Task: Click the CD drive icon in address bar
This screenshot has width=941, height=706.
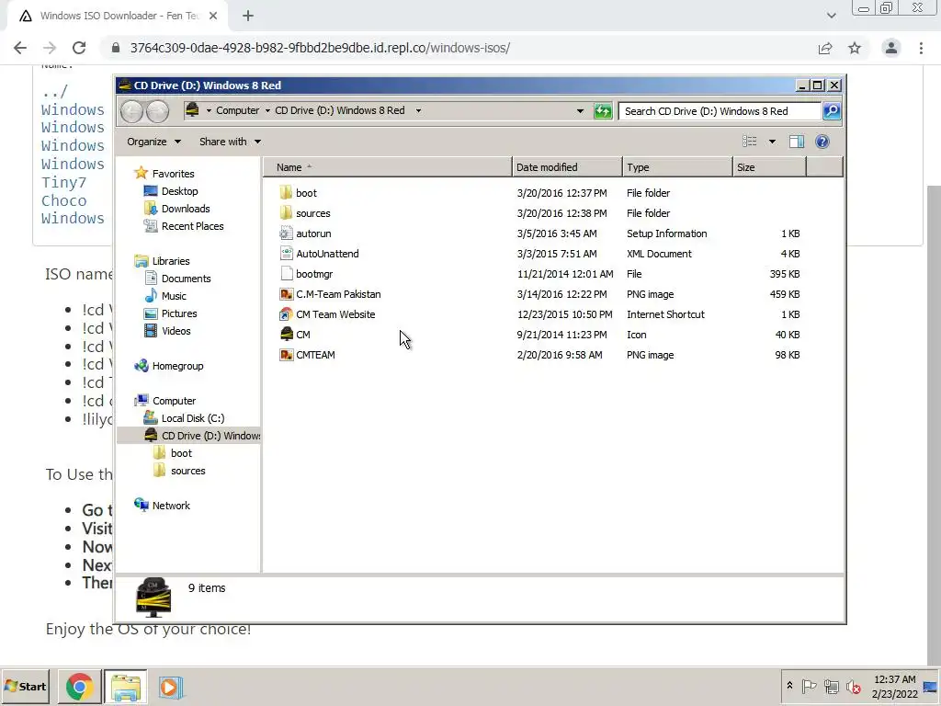Action: [x=192, y=110]
